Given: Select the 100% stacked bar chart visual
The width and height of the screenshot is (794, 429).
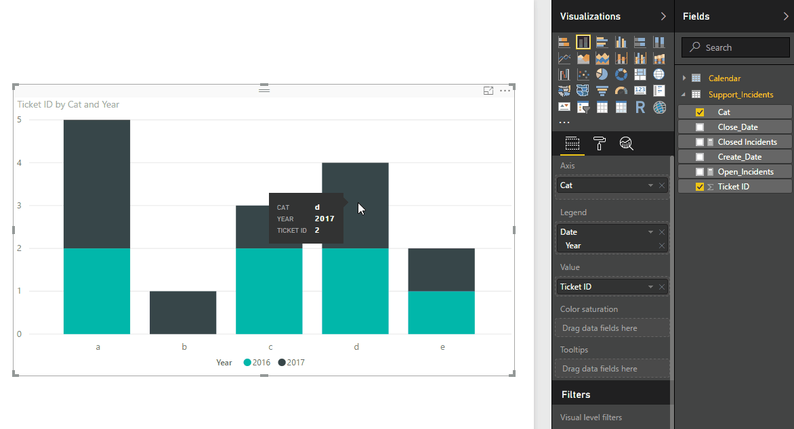Looking at the screenshot, I should (640, 42).
